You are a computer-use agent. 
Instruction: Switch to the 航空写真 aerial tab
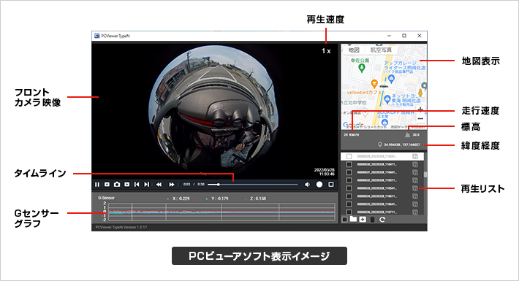(x=381, y=50)
